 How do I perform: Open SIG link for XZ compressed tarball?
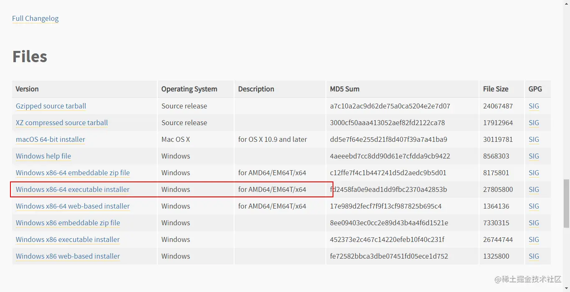tap(534, 123)
